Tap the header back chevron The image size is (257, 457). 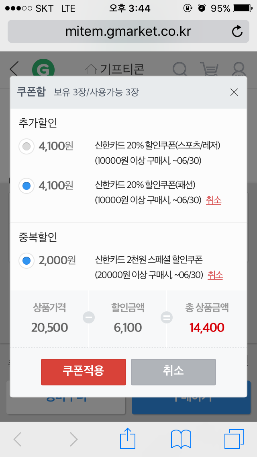click(x=14, y=69)
